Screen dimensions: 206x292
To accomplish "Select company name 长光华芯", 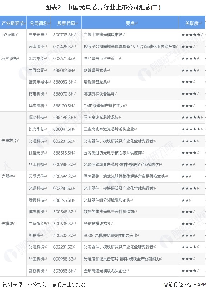I will 36,129.
